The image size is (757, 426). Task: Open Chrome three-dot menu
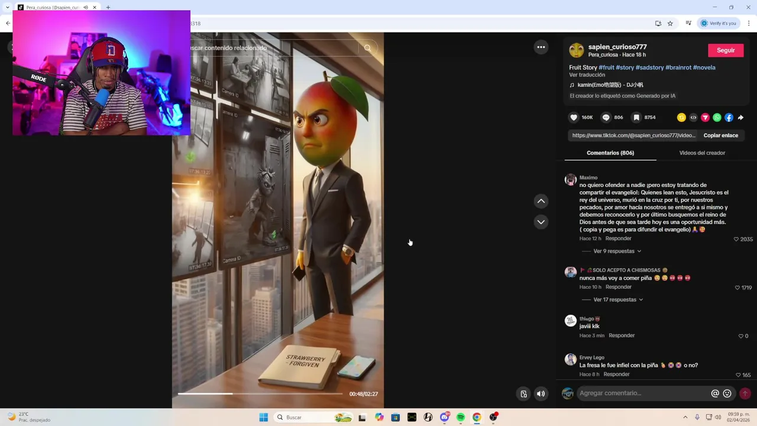(749, 23)
